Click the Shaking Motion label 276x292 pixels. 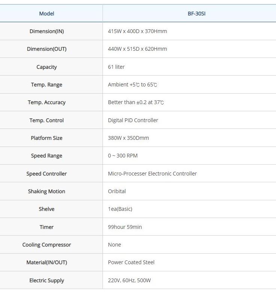click(47, 191)
